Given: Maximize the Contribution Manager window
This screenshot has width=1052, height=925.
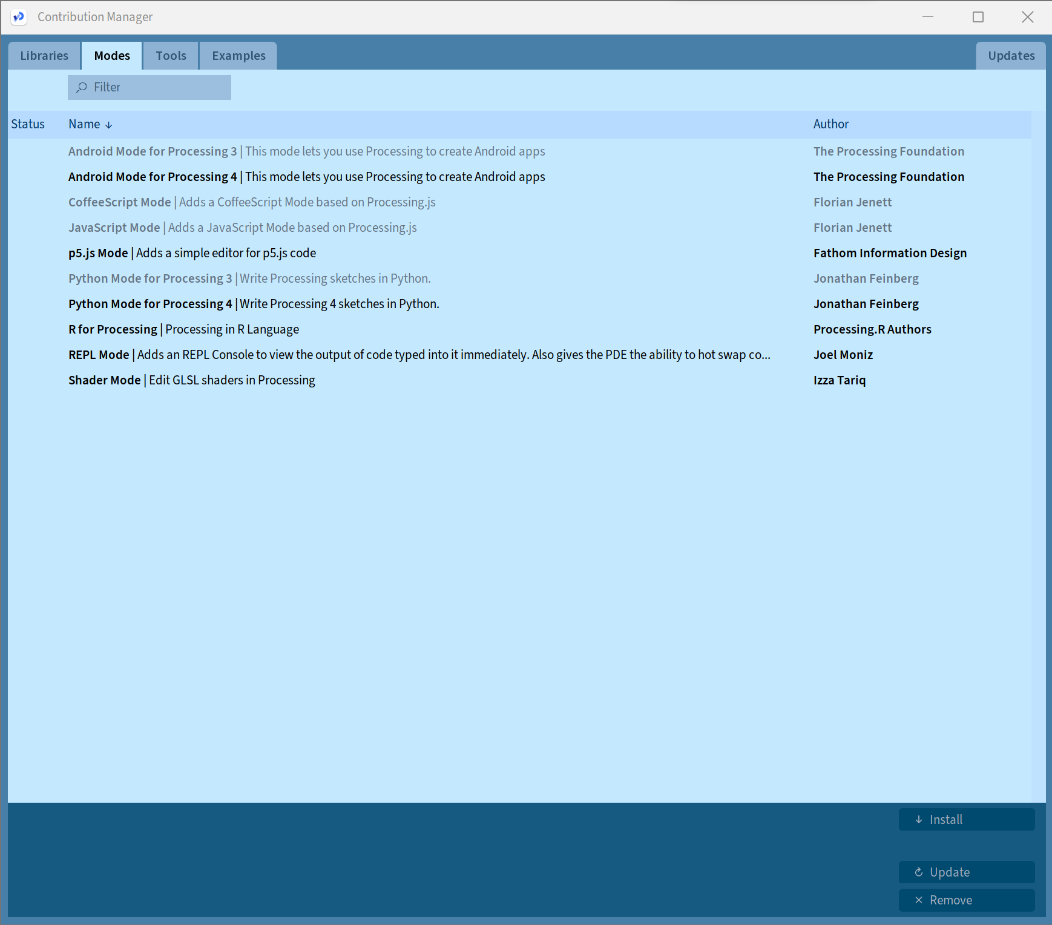Looking at the screenshot, I should pos(978,17).
